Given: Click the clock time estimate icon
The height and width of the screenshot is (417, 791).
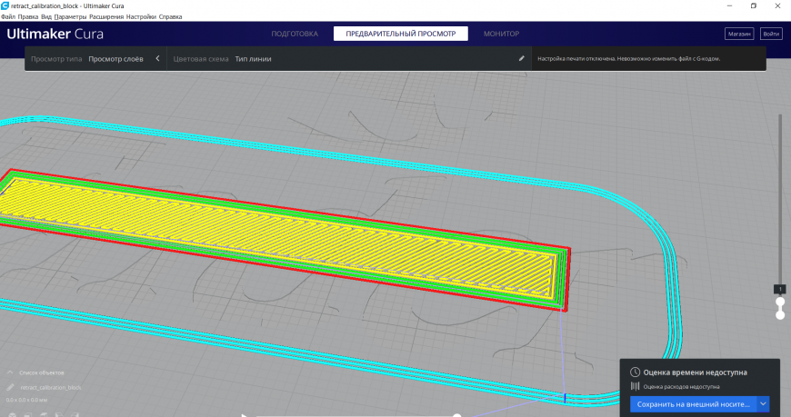Looking at the screenshot, I should coord(636,372).
